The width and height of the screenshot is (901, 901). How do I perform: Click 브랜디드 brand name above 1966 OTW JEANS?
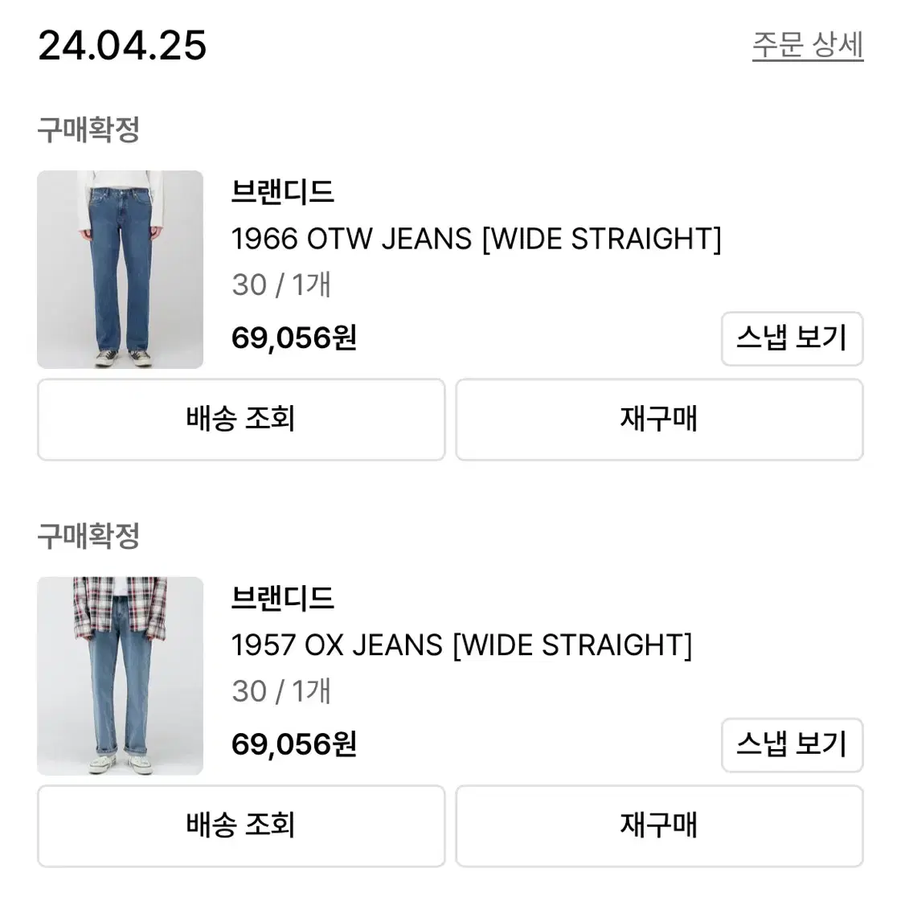tap(282, 191)
